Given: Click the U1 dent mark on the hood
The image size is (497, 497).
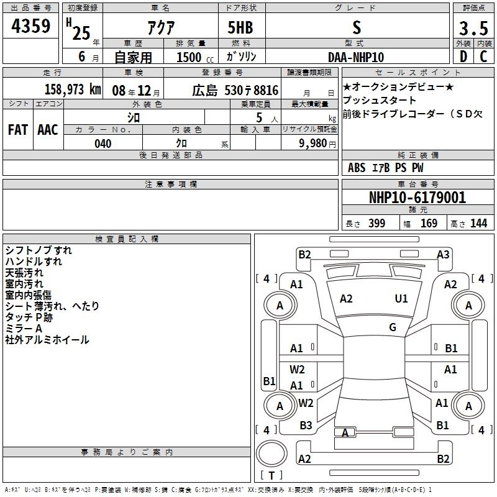Looking at the screenshot, I should 401,299.
